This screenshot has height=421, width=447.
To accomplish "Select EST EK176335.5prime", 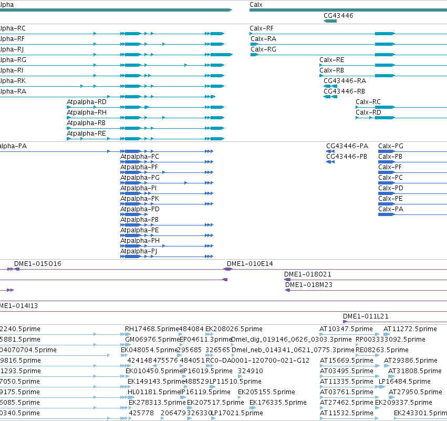I will coord(253,408).
